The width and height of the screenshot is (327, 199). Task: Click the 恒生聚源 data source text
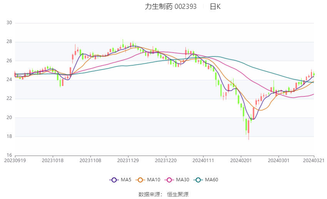click(x=178, y=194)
